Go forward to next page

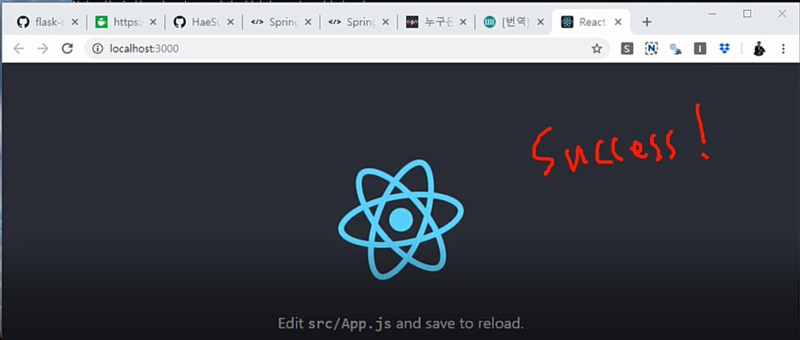pyautogui.click(x=42, y=49)
